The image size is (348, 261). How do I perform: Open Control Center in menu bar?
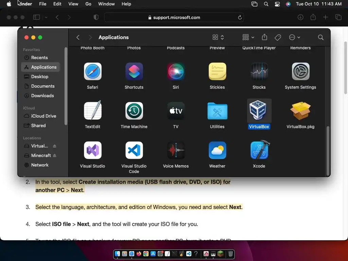click(277, 4)
